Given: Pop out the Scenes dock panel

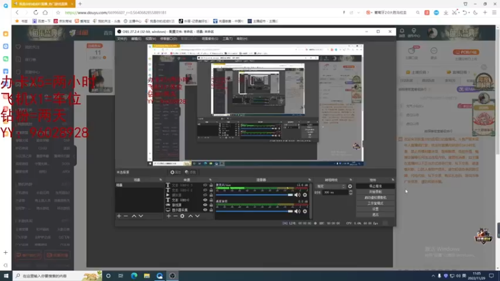Looking at the screenshot, I should point(161,180).
